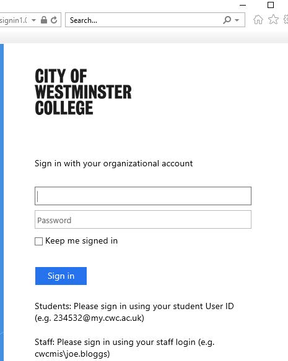288x361 pixels.
Task: Click the Keep me signed in label
Action: 82,241
